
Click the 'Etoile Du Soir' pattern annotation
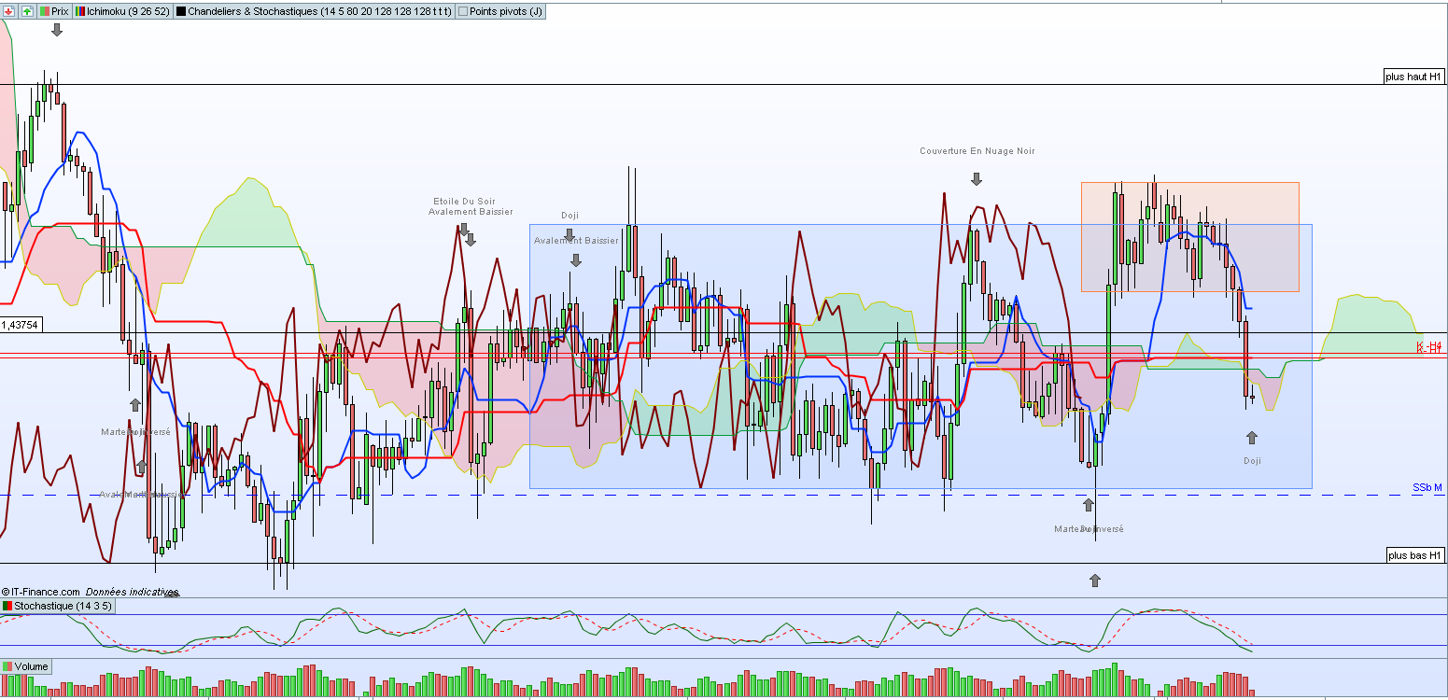coord(464,202)
